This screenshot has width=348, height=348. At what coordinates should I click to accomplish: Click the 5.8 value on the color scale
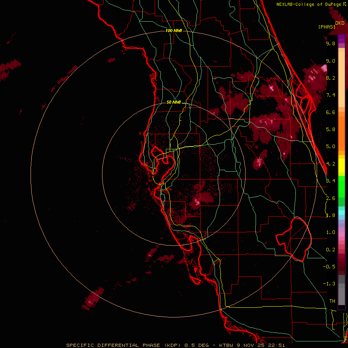(x=331, y=130)
